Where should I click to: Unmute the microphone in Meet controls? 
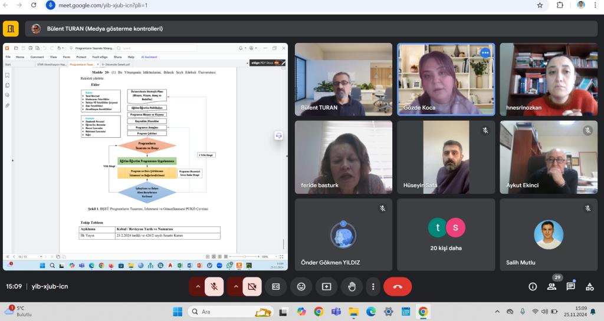[x=214, y=286]
